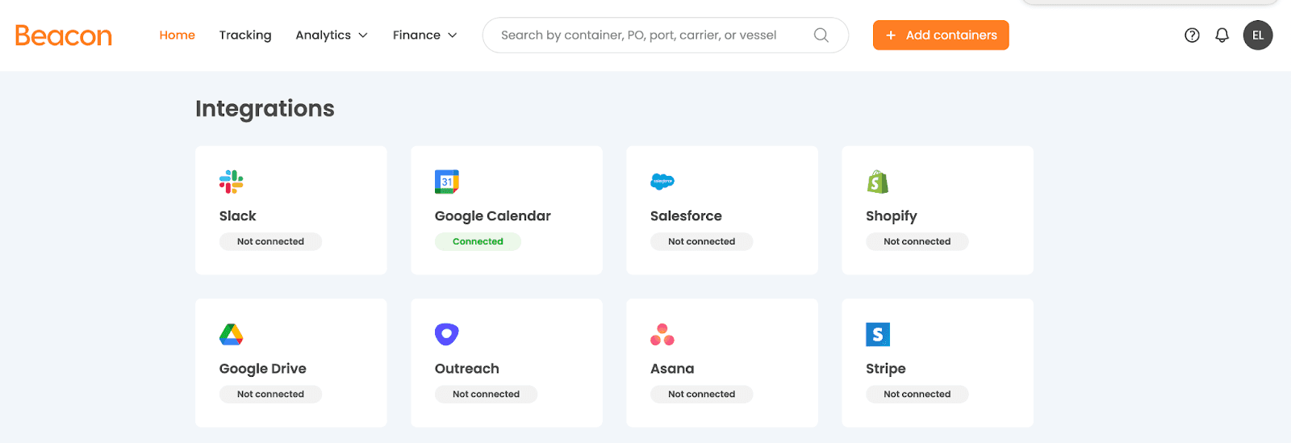Click the Google Drive icon
The width and height of the screenshot is (1291, 443).
[x=232, y=334]
